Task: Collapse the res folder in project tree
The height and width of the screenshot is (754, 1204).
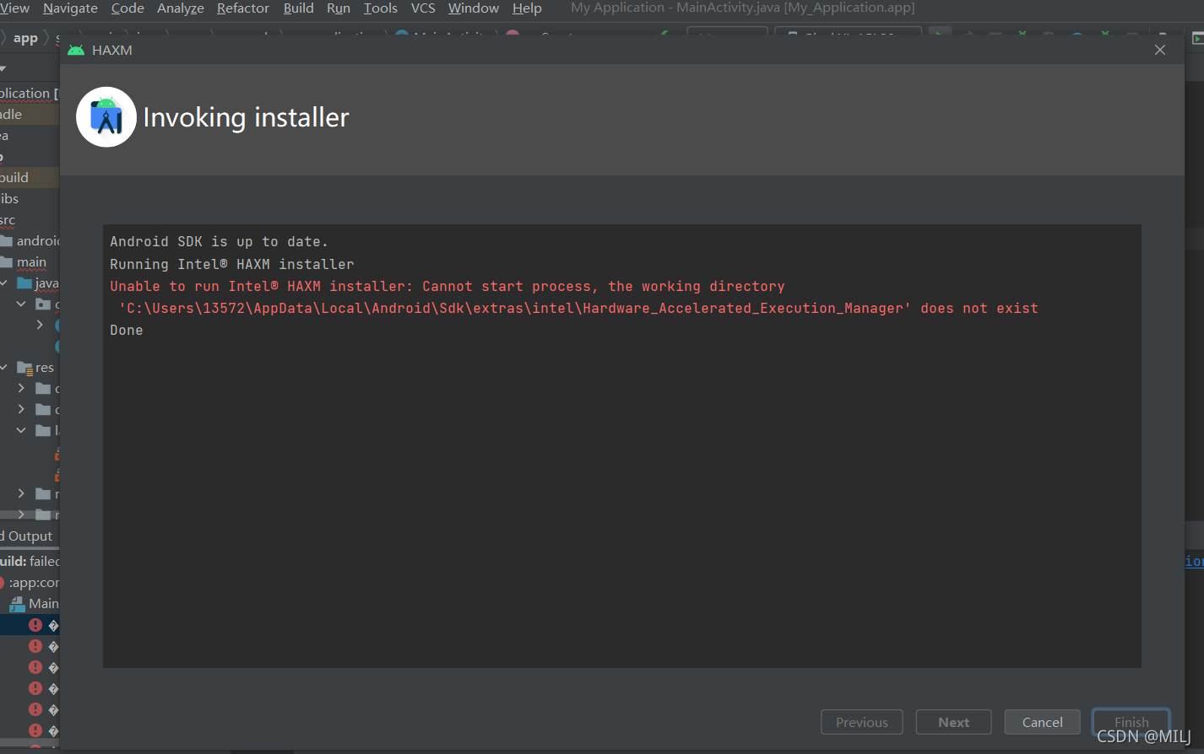Action: (4, 368)
